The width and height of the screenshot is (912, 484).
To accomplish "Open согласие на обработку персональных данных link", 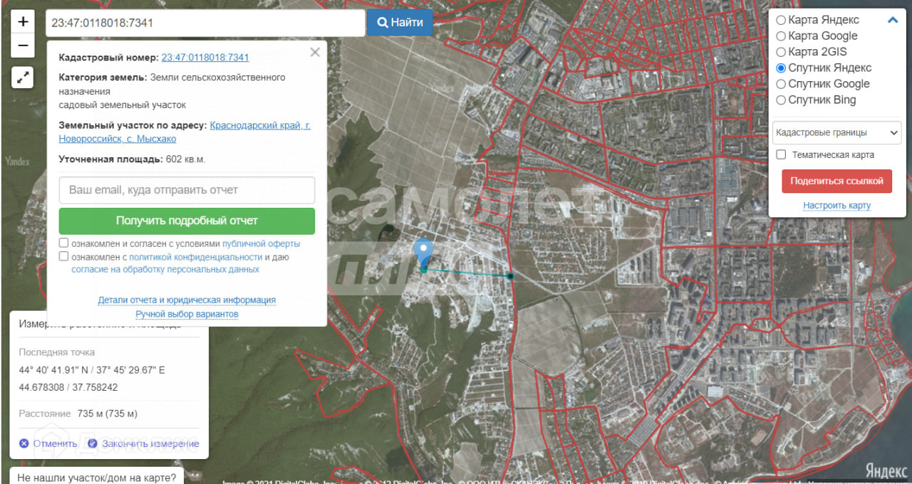I will (x=165, y=270).
